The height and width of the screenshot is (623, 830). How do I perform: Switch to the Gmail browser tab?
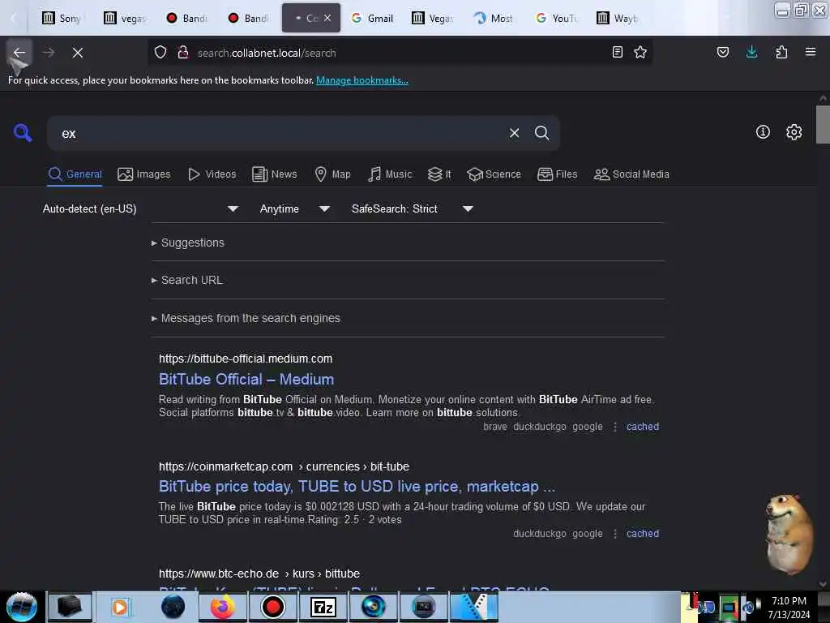(373, 18)
